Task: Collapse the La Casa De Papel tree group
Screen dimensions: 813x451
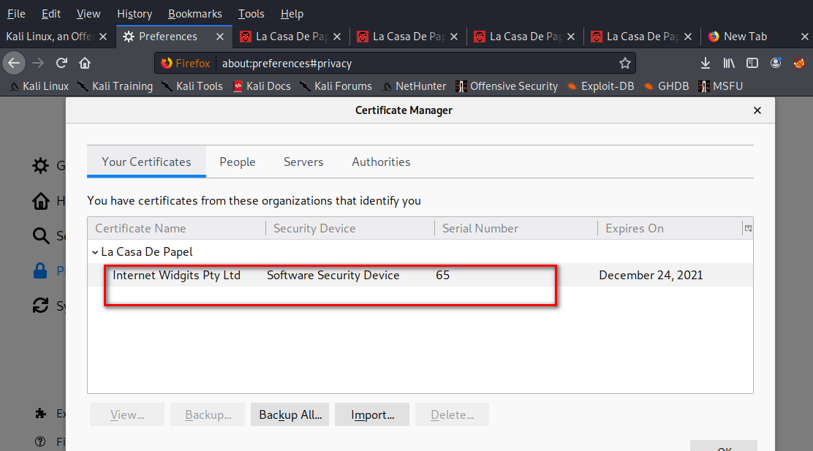Action: point(95,252)
